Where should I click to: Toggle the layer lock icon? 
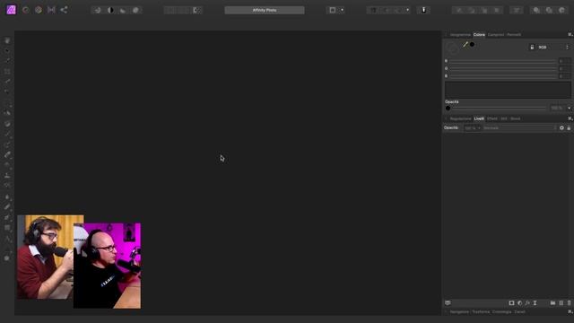click(x=569, y=128)
